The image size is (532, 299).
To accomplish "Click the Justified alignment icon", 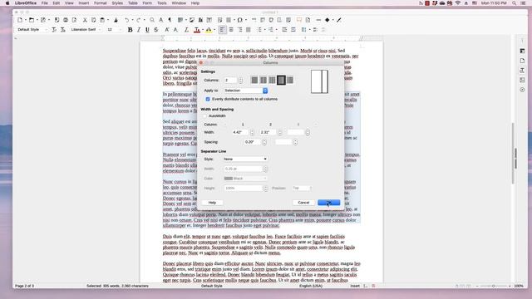I will pyautogui.click(x=249, y=30).
